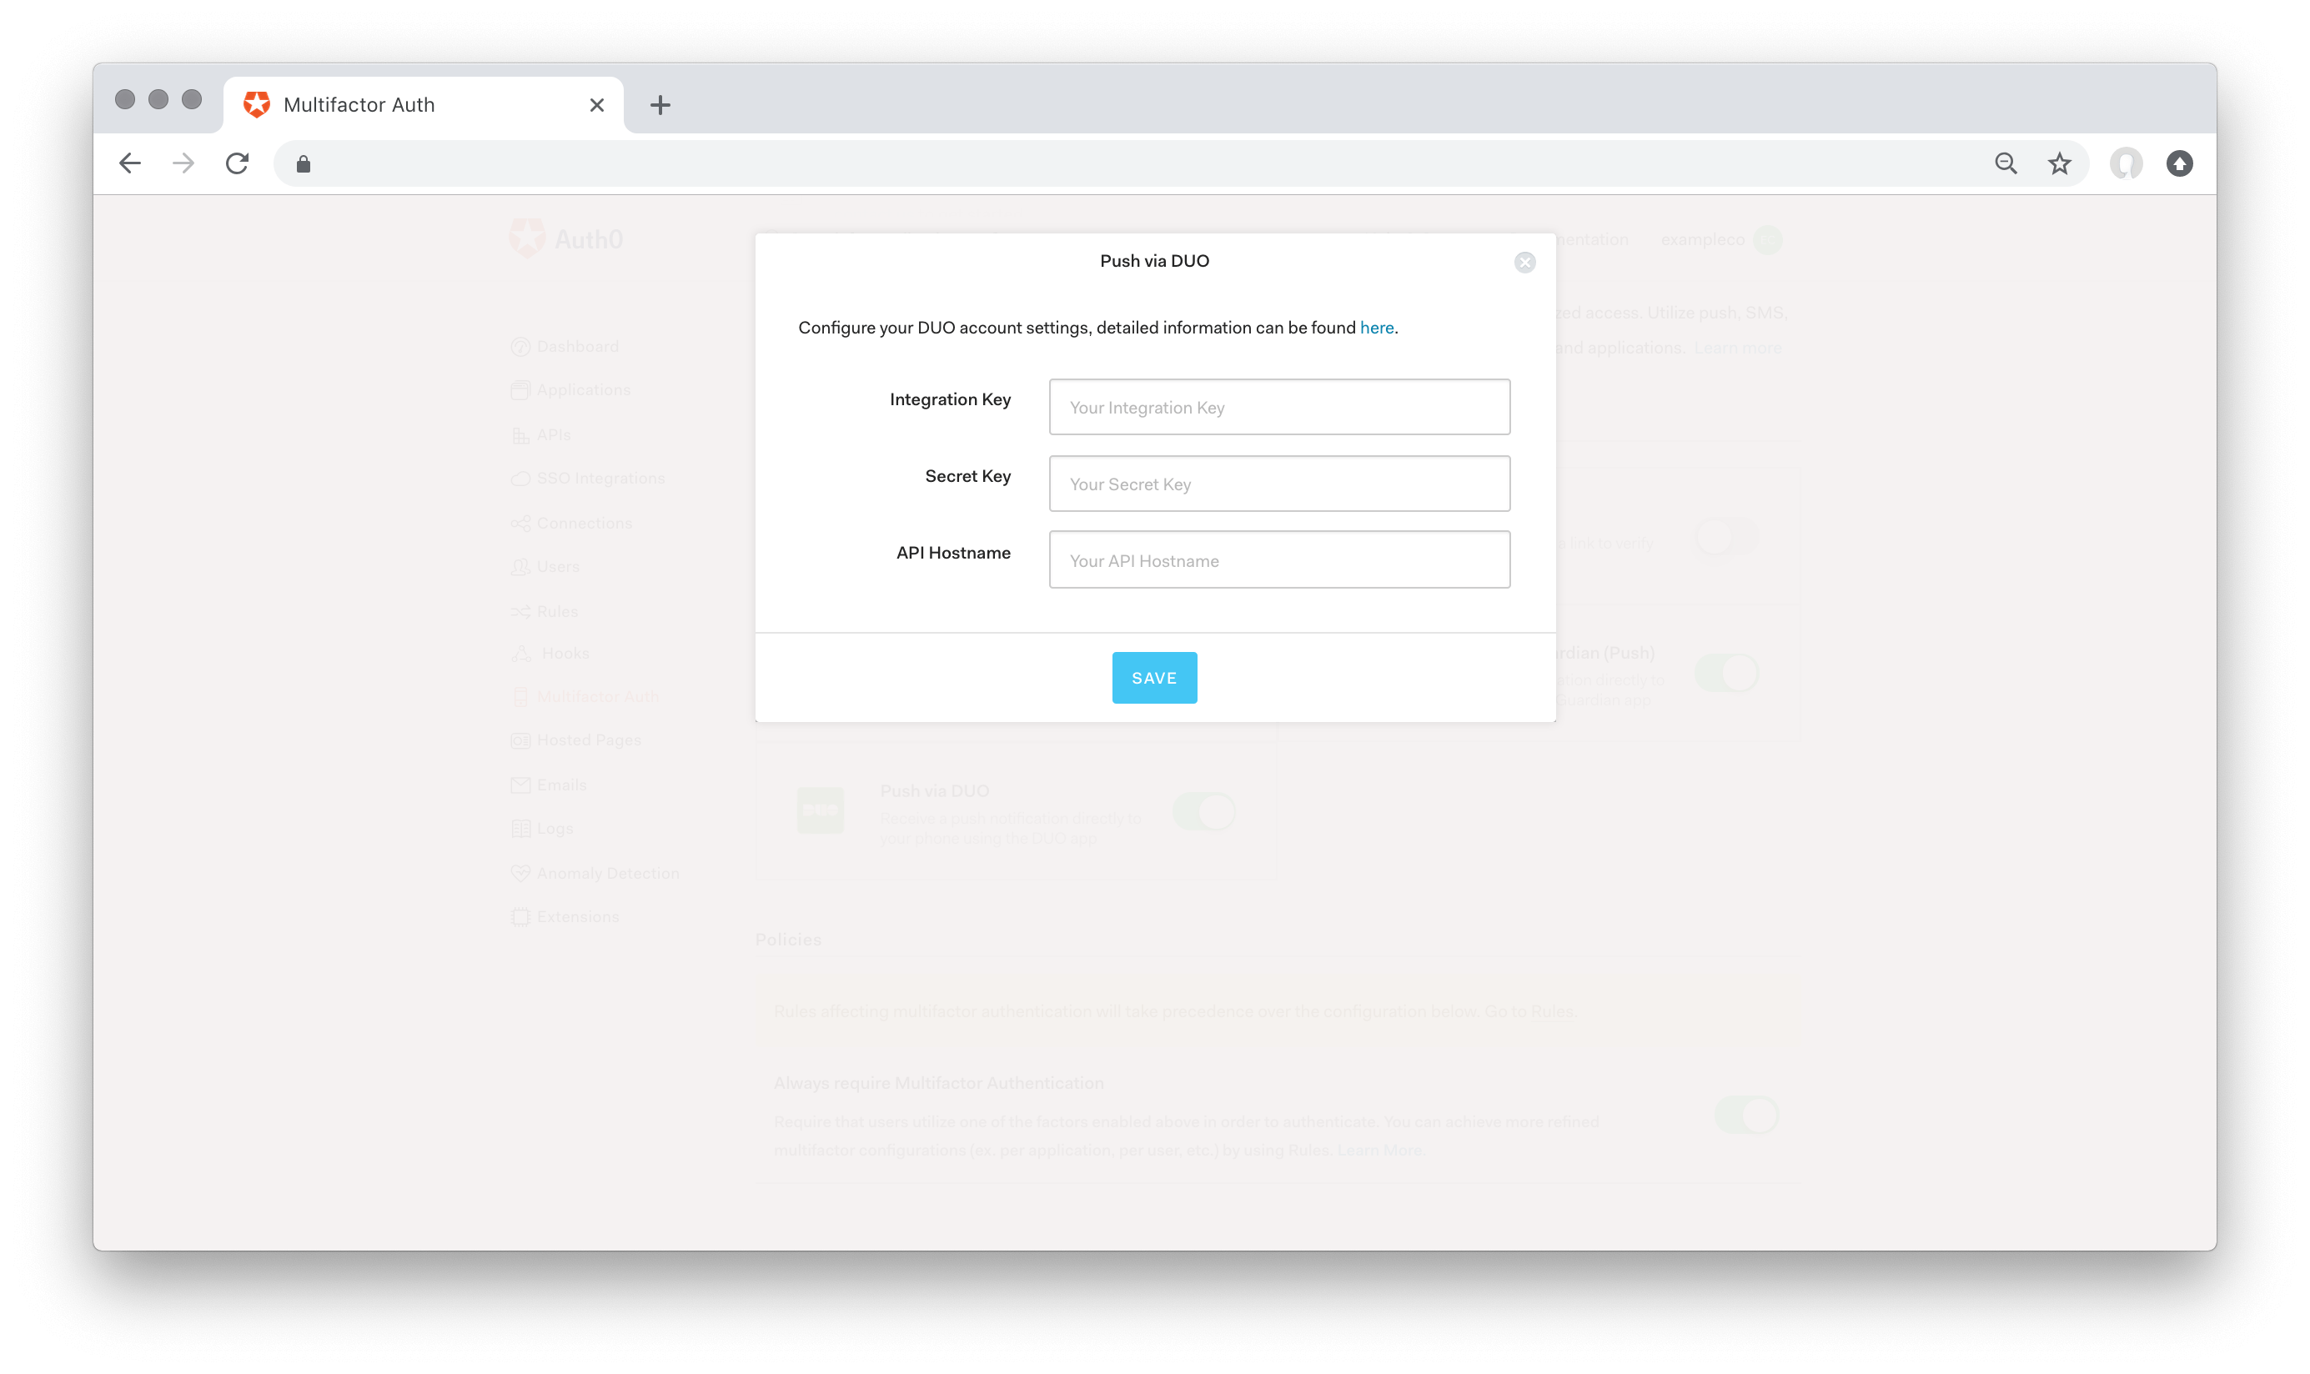This screenshot has height=1374, width=2310.
Task: Click the browser bookmarks star icon
Action: 2058,162
